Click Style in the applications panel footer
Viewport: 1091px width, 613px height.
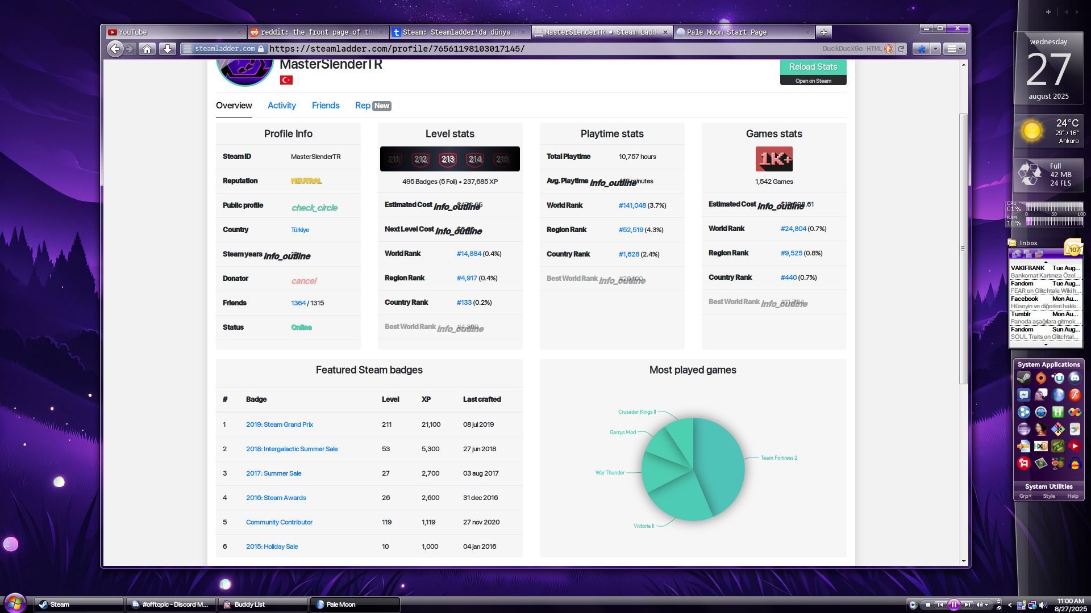click(1049, 496)
